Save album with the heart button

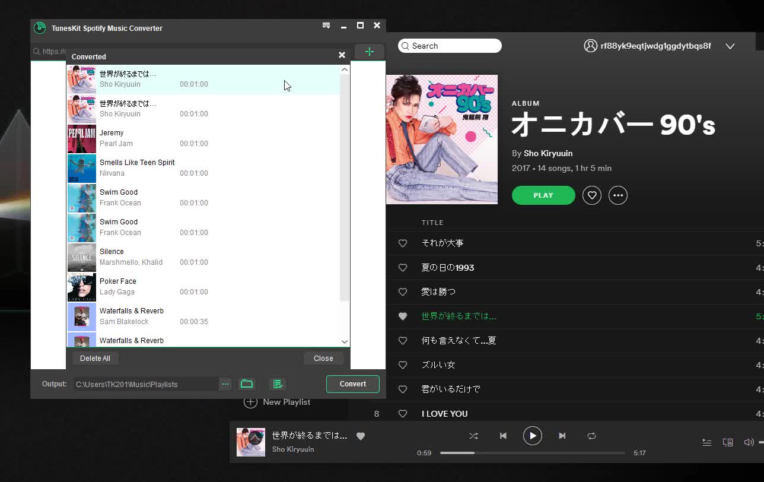592,195
